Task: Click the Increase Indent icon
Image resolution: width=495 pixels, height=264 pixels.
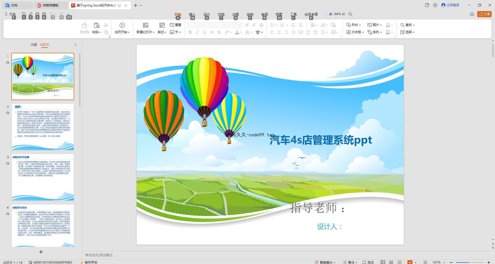Action: pyautogui.click(x=301, y=25)
